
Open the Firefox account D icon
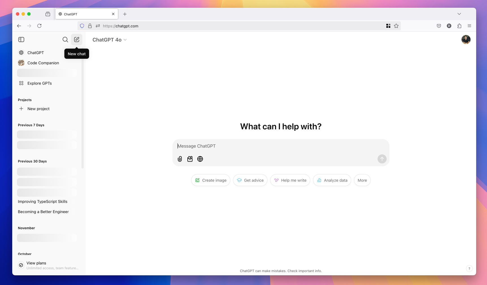click(x=449, y=26)
